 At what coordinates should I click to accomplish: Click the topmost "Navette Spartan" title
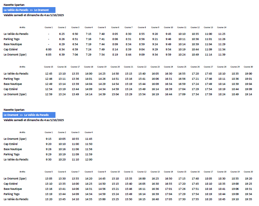point(14,5)
